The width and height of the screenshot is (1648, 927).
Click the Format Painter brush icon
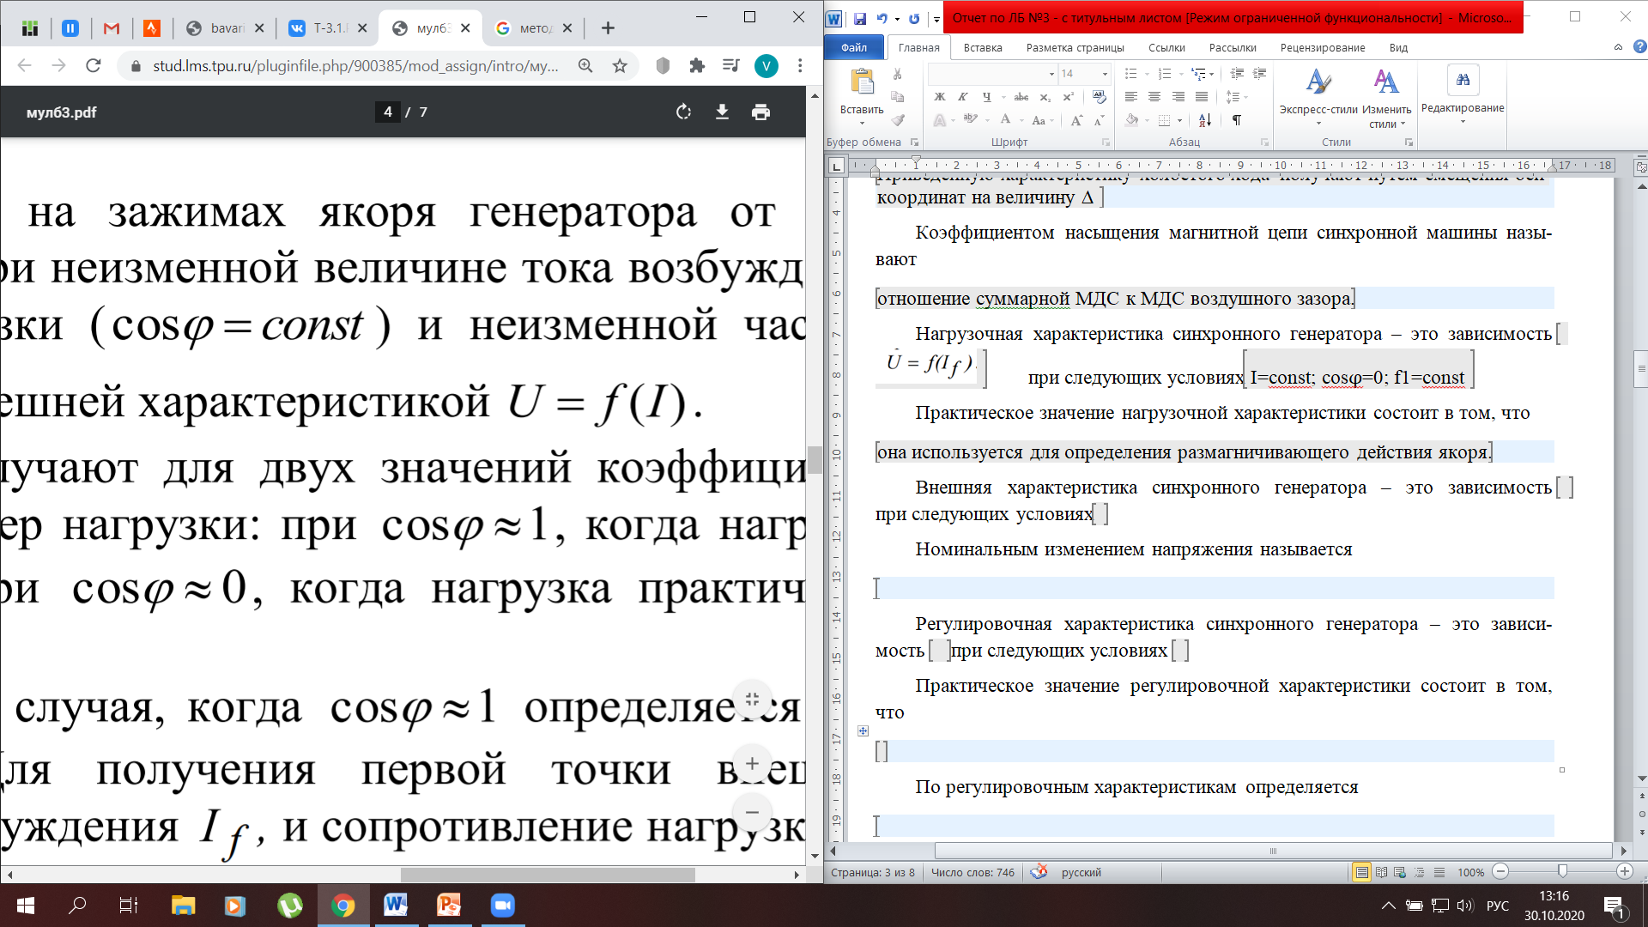pyautogui.click(x=898, y=120)
